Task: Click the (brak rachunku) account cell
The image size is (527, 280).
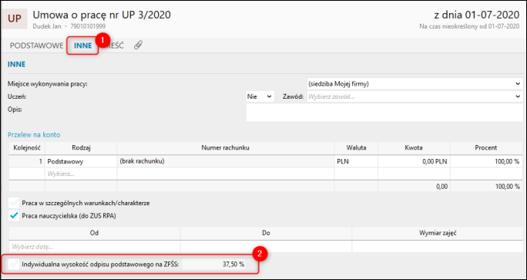Action: point(226,161)
